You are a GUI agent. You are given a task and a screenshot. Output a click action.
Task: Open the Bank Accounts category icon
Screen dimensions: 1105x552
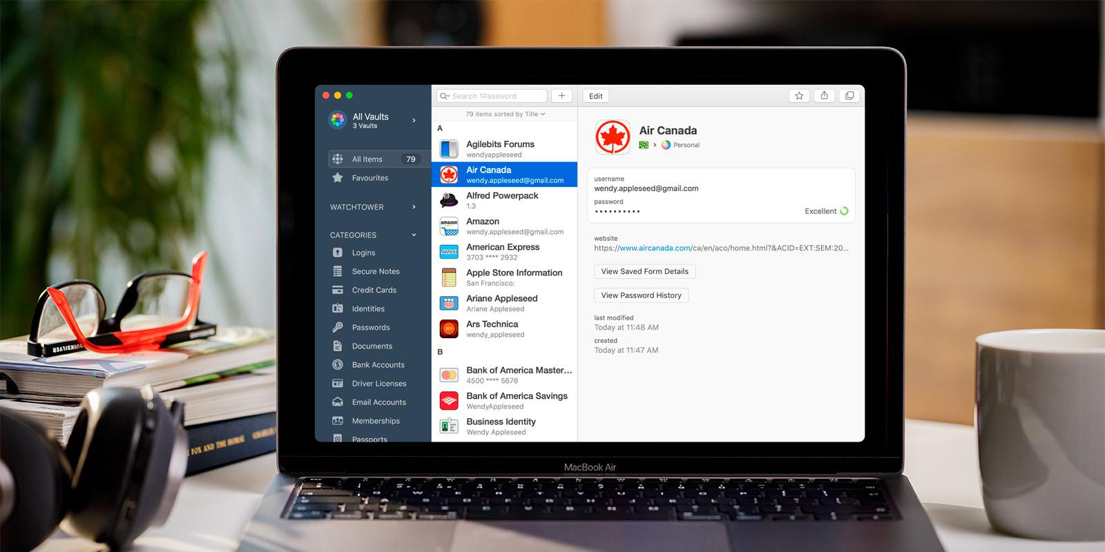(338, 364)
